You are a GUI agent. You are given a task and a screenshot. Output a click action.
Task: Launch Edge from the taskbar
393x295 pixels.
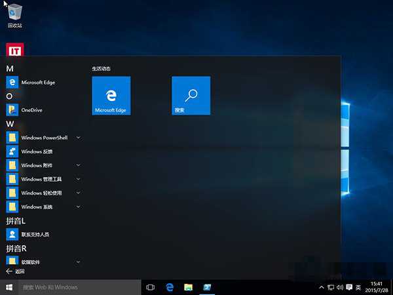(x=170, y=288)
